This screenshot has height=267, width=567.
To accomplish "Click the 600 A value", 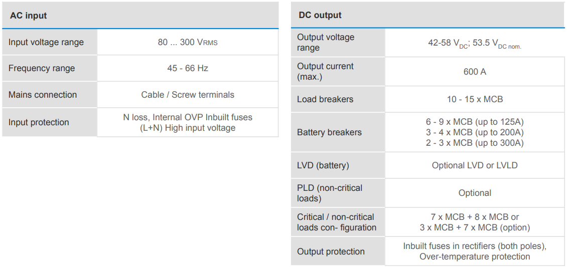I will coord(475,72).
